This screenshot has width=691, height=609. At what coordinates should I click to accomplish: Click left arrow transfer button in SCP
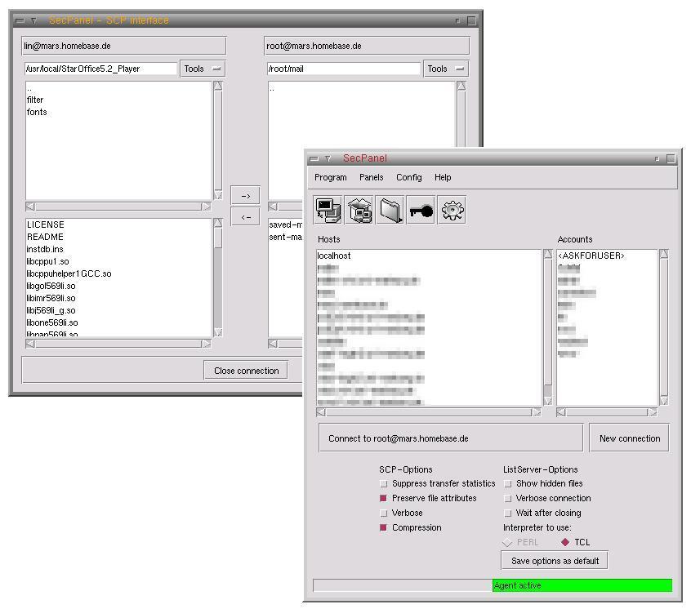tap(246, 217)
